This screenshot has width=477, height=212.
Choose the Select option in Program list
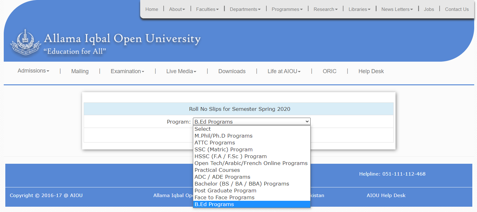252,129
